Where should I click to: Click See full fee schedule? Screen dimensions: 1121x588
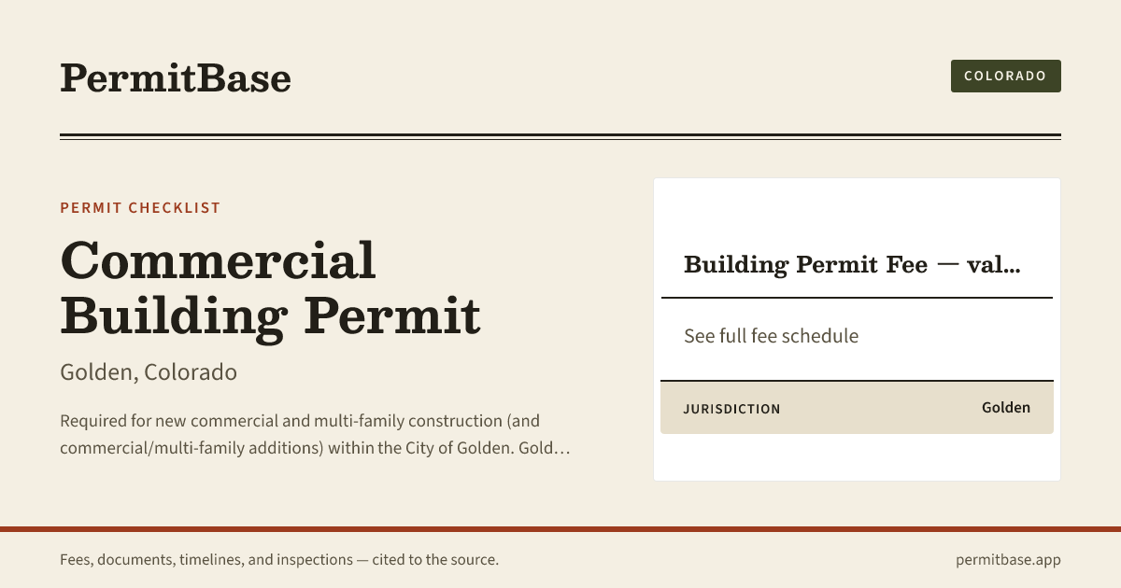pos(771,336)
